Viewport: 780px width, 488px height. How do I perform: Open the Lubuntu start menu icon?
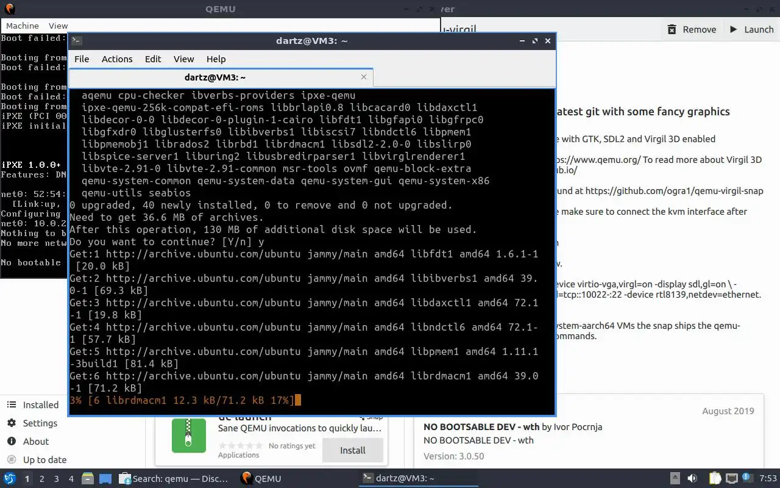pyautogui.click(x=10, y=478)
